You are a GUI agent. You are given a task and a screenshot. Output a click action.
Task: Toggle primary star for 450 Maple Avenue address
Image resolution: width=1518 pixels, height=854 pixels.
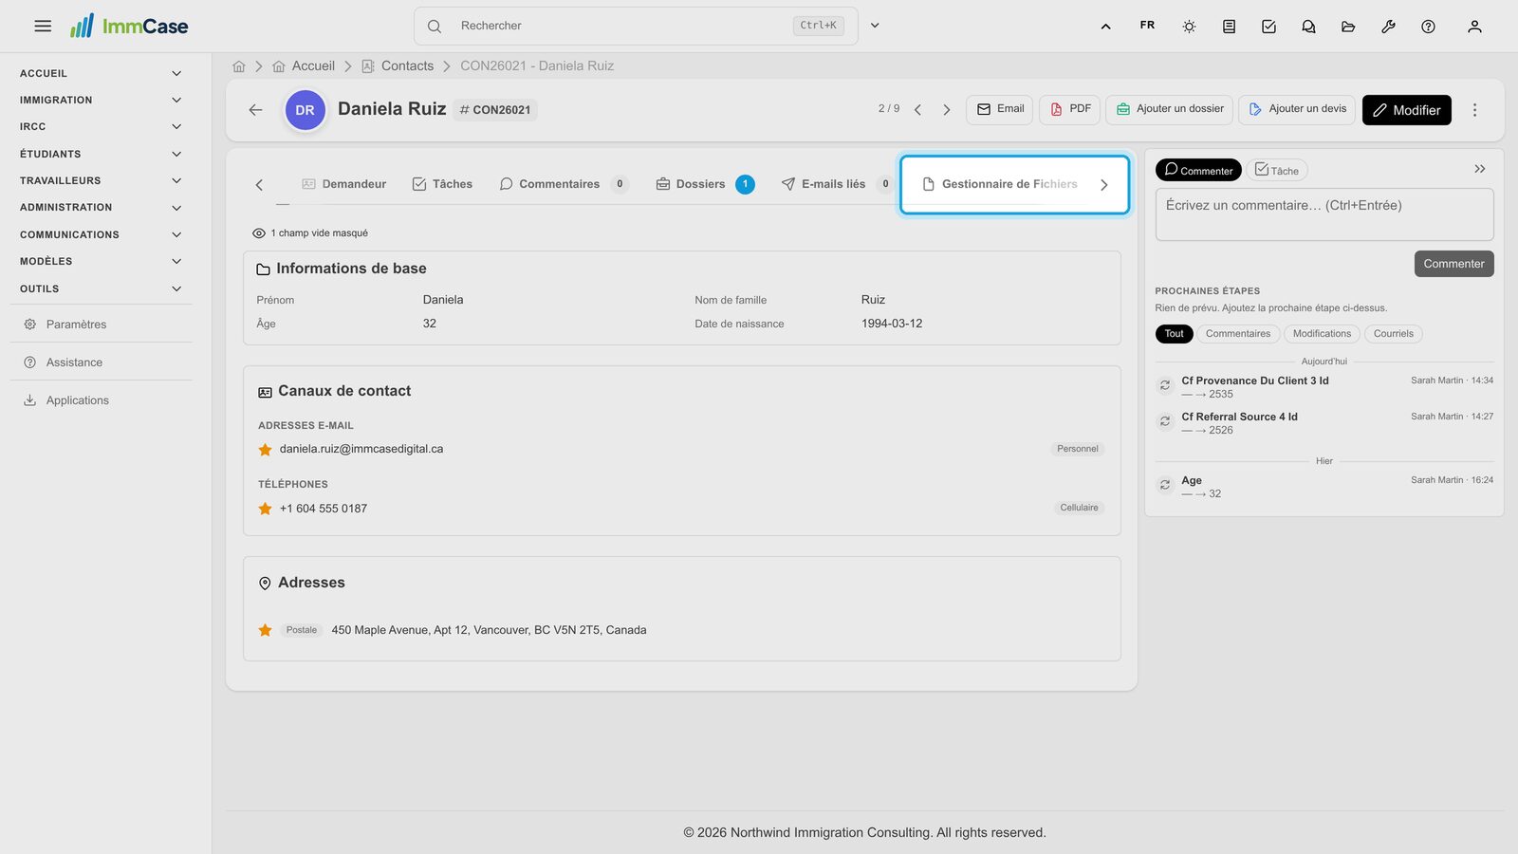[266, 630]
